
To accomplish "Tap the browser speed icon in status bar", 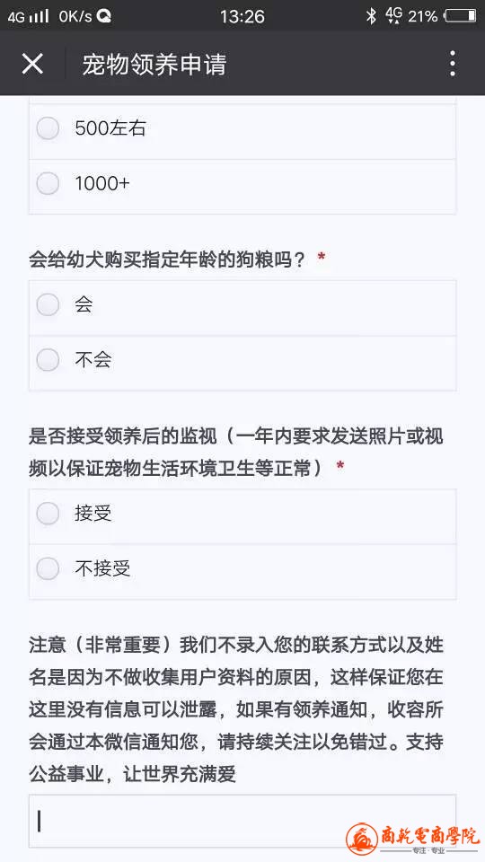I will (x=104, y=16).
